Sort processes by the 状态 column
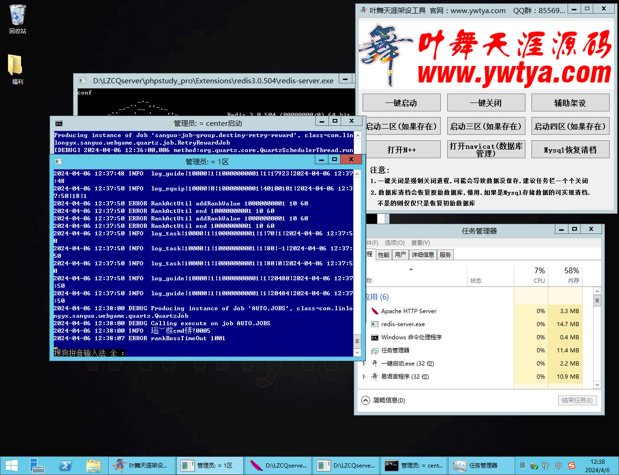The height and width of the screenshot is (475, 619). point(490,276)
